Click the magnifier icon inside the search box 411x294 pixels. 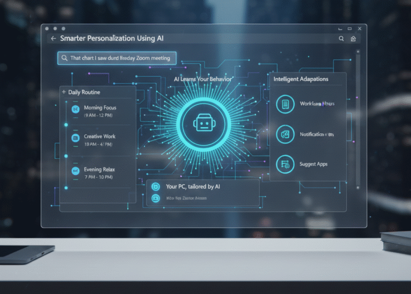tap(65, 58)
